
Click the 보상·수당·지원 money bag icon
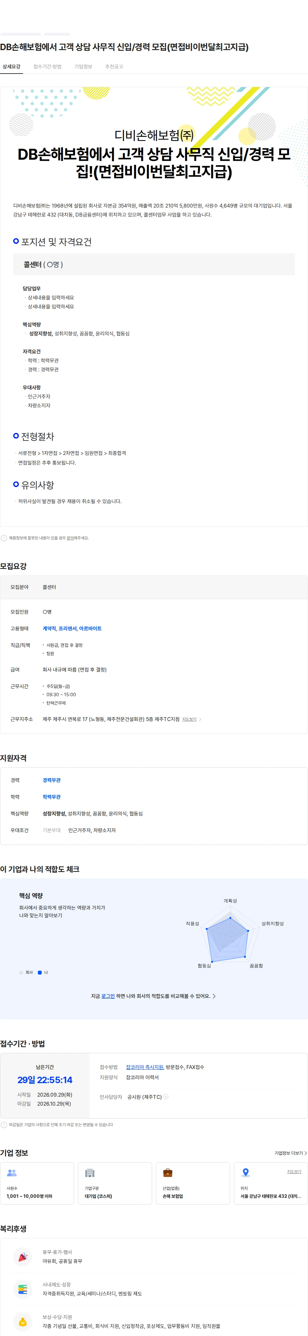(x=23, y=1322)
